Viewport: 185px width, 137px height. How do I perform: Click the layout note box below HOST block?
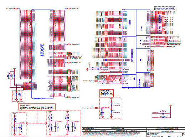37,107
